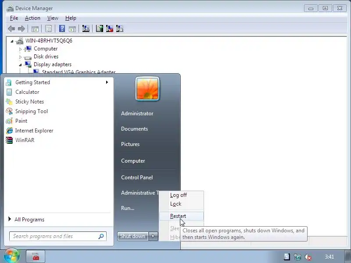Click the Windows Start orb

[12, 256]
